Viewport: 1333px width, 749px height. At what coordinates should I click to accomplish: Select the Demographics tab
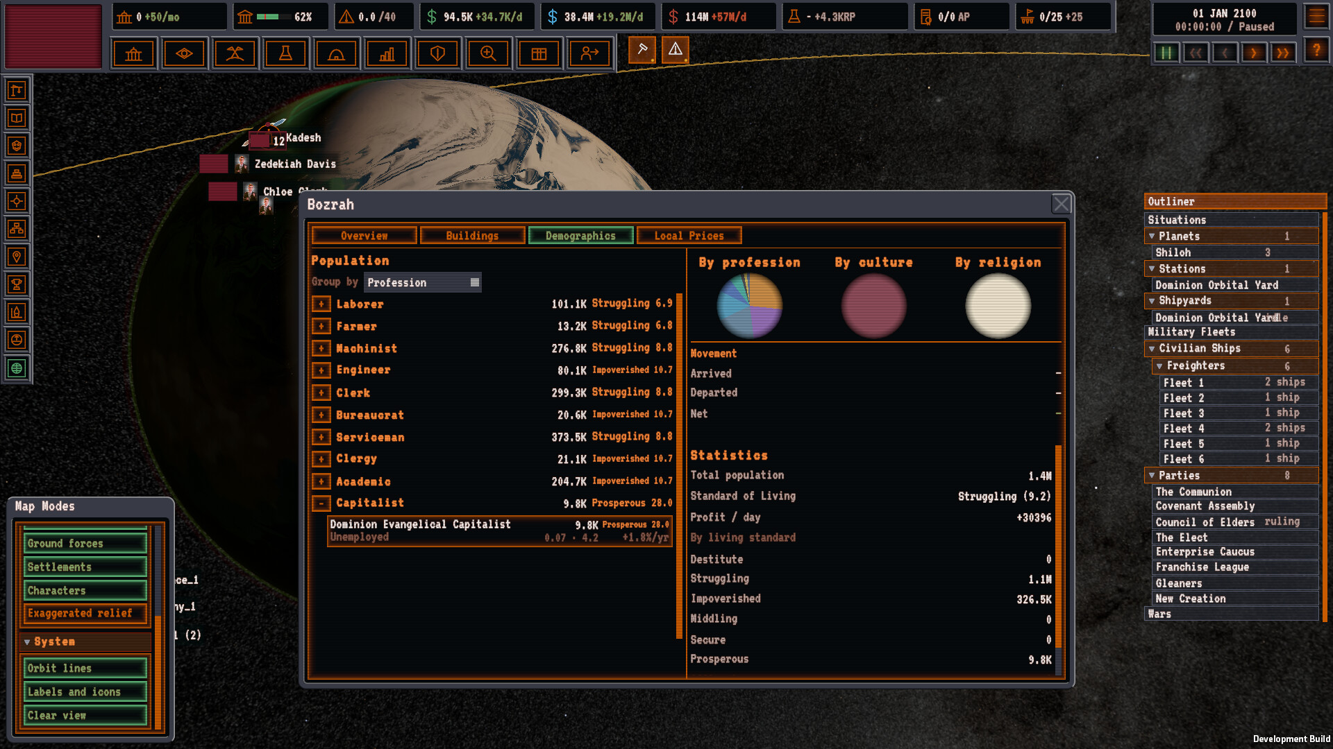(580, 236)
